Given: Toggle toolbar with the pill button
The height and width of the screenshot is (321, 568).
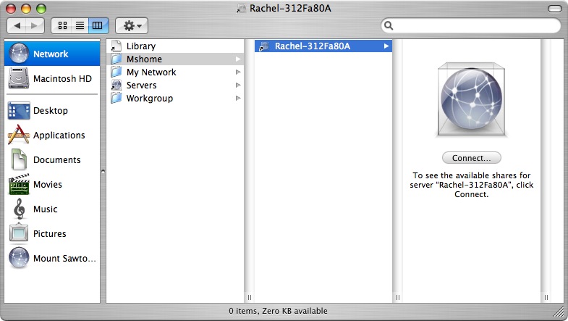Looking at the screenshot, I should pos(554,9).
